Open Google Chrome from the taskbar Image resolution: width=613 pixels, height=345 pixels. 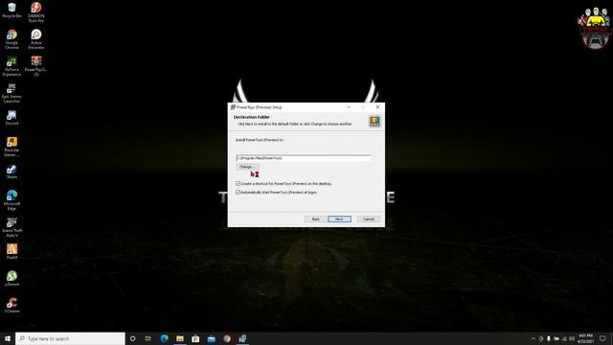click(x=227, y=338)
